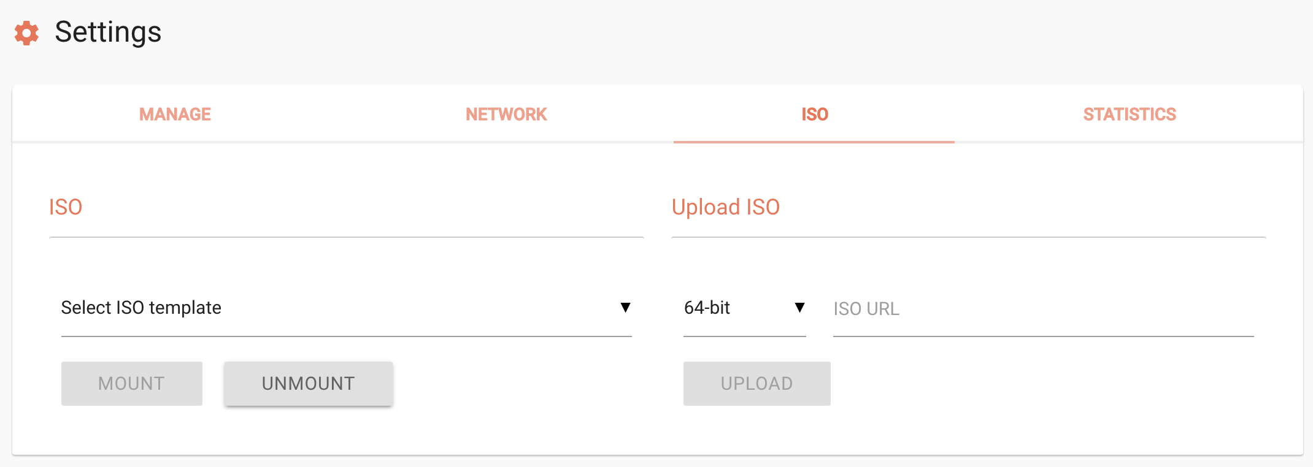Open the NETWORK tab

coord(506,115)
